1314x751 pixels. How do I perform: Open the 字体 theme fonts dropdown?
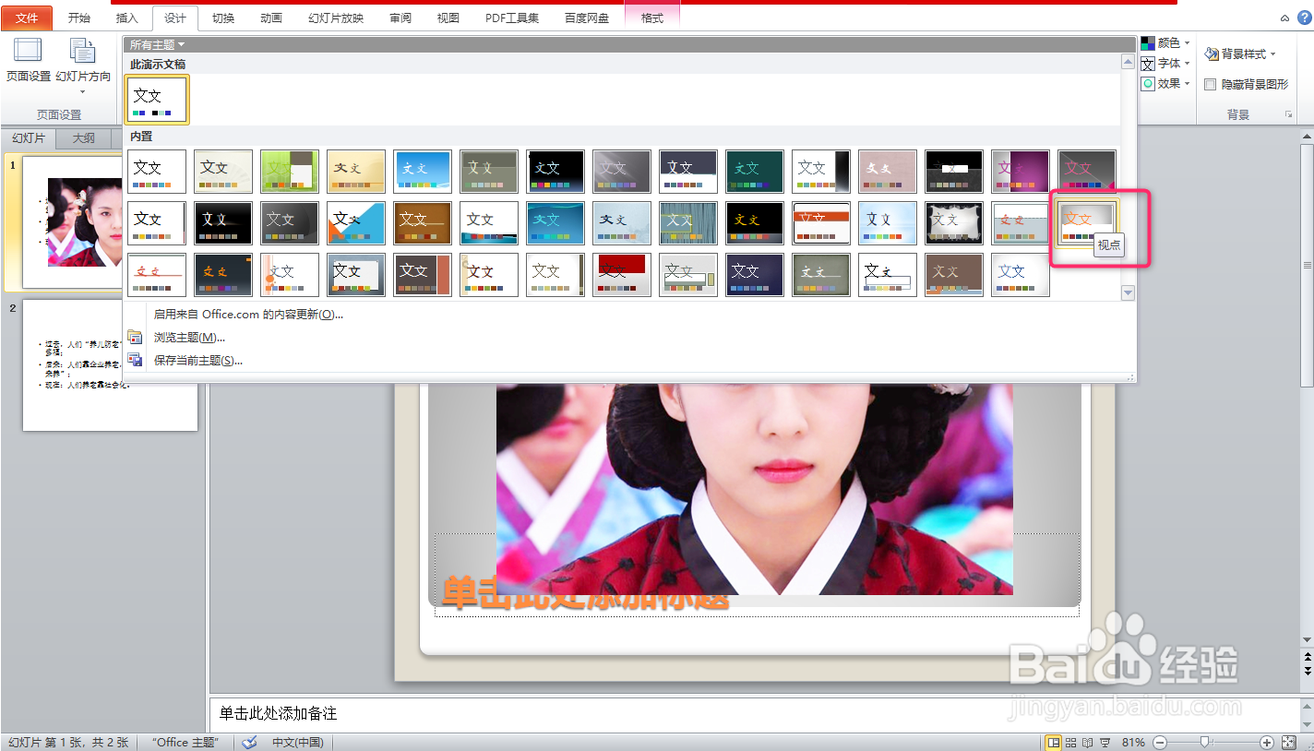click(1165, 64)
